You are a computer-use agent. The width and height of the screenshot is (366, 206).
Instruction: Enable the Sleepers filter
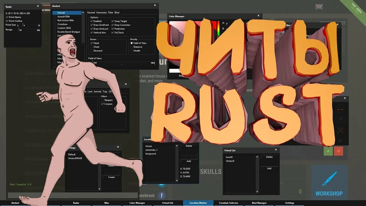pos(103,100)
